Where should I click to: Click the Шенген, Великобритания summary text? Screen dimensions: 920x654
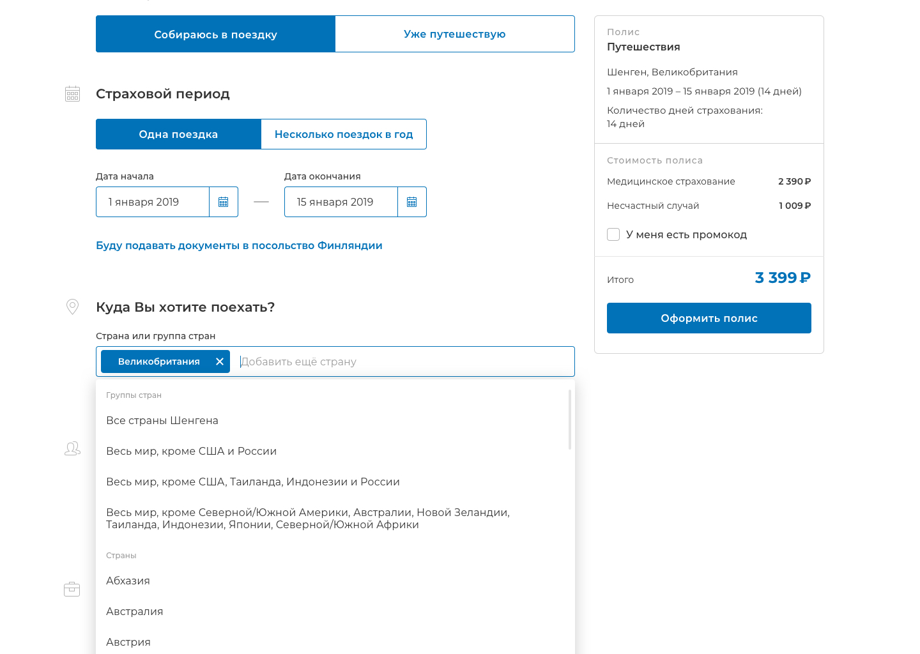[672, 72]
